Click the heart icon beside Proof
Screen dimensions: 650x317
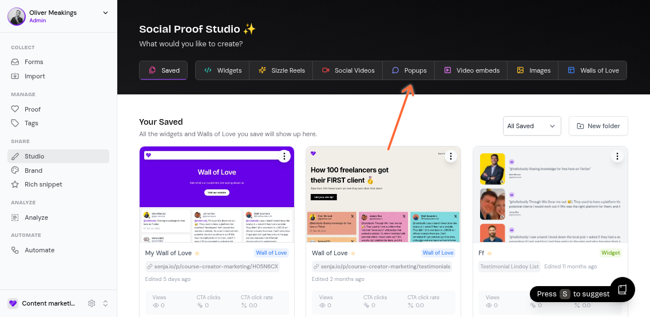pos(15,109)
